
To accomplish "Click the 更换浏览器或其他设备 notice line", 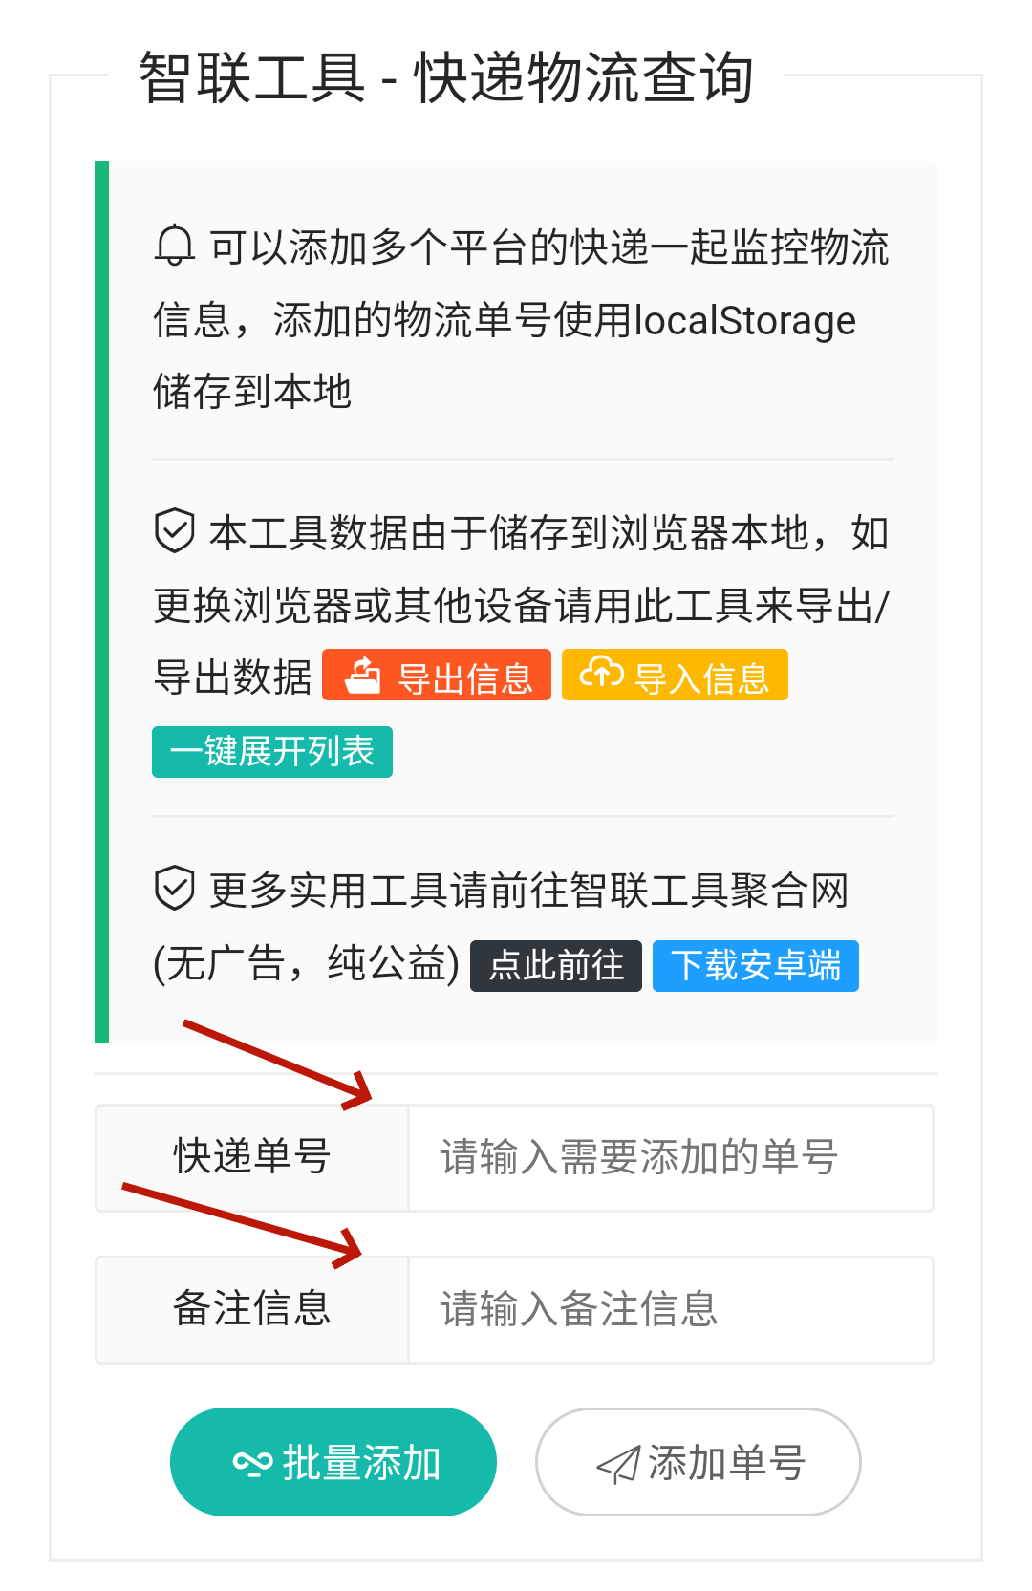I will (521, 605).
